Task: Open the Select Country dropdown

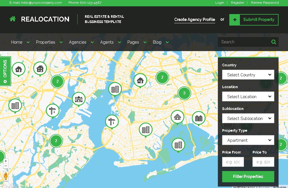Action: pos(248,75)
